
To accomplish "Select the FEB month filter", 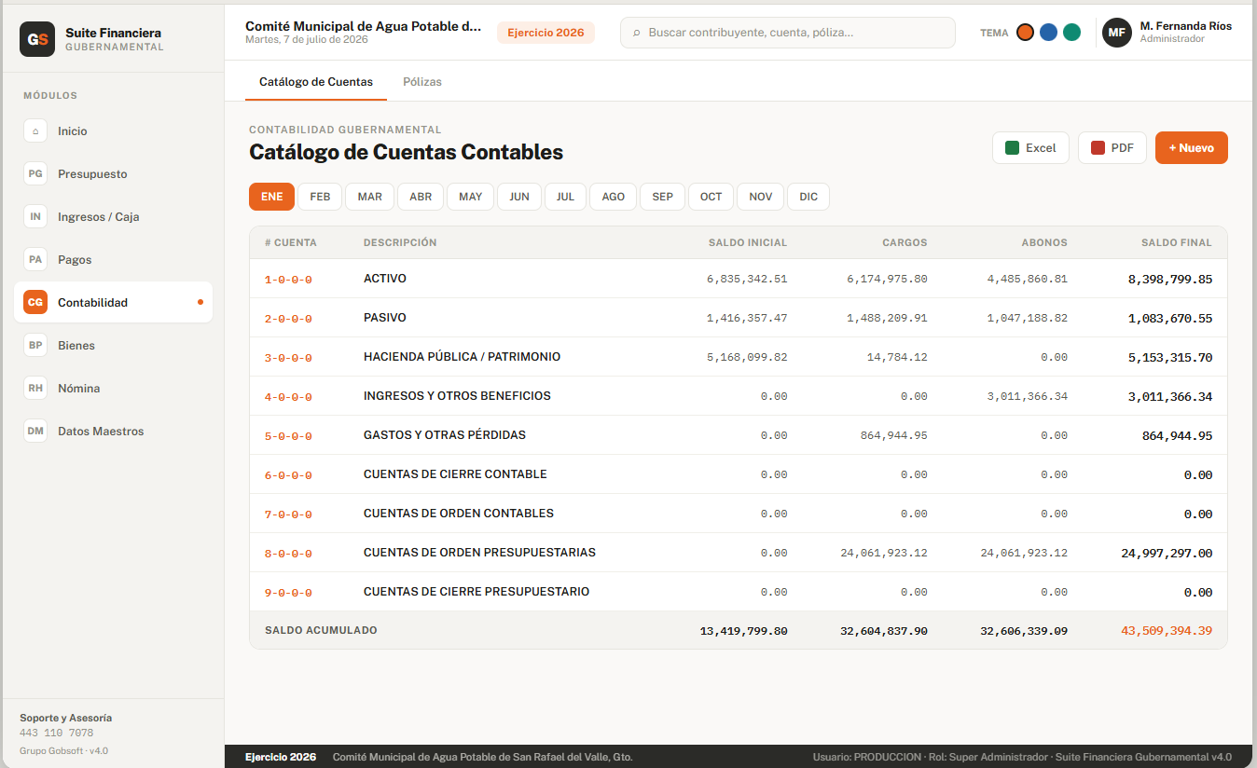I will (320, 197).
